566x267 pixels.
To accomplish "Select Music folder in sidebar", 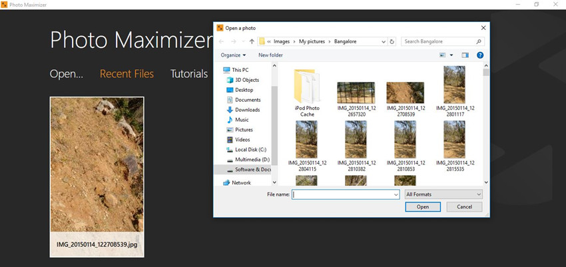I will click(242, 120).
